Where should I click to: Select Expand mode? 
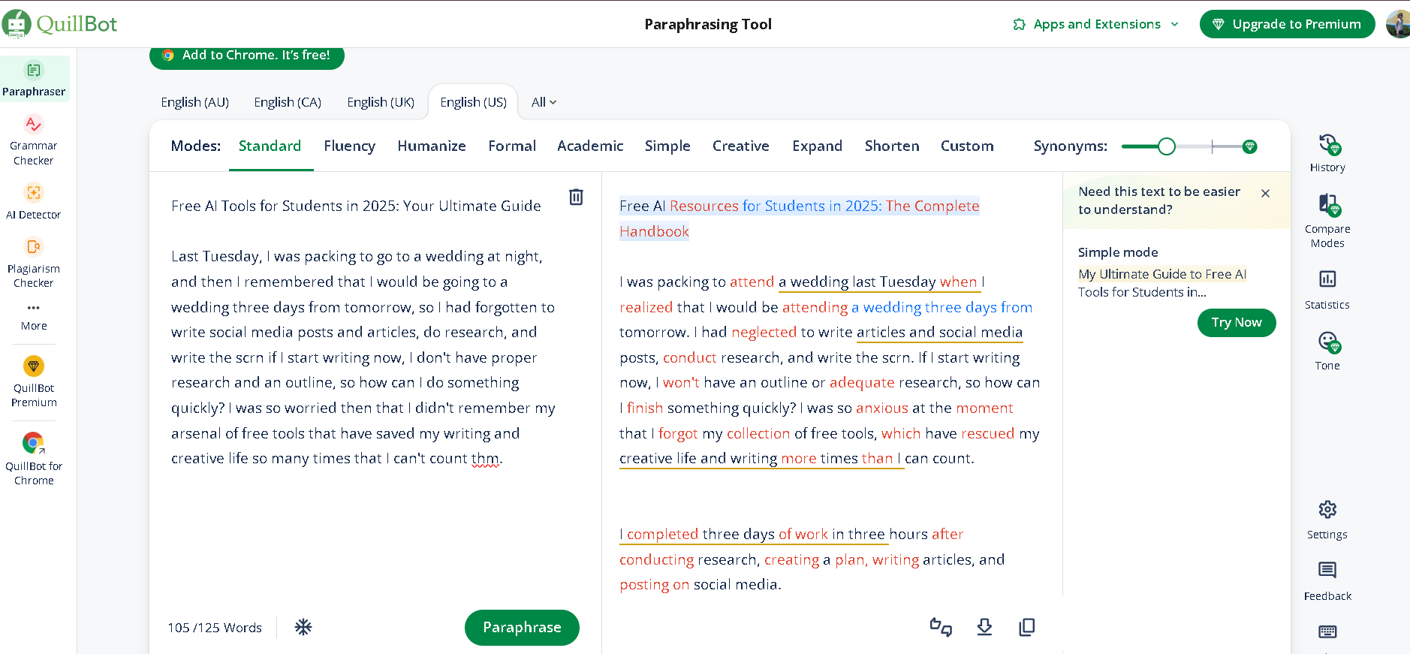817,146
